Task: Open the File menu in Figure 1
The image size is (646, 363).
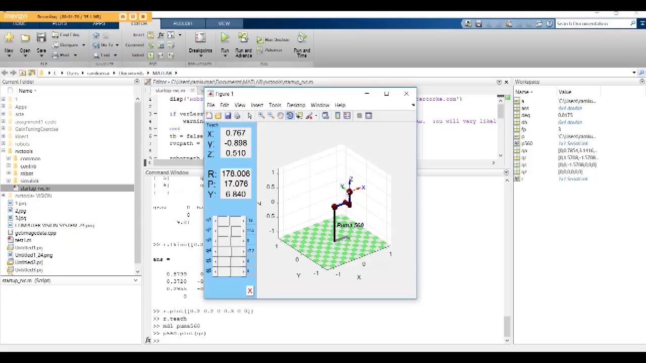Action: (210, 105)
